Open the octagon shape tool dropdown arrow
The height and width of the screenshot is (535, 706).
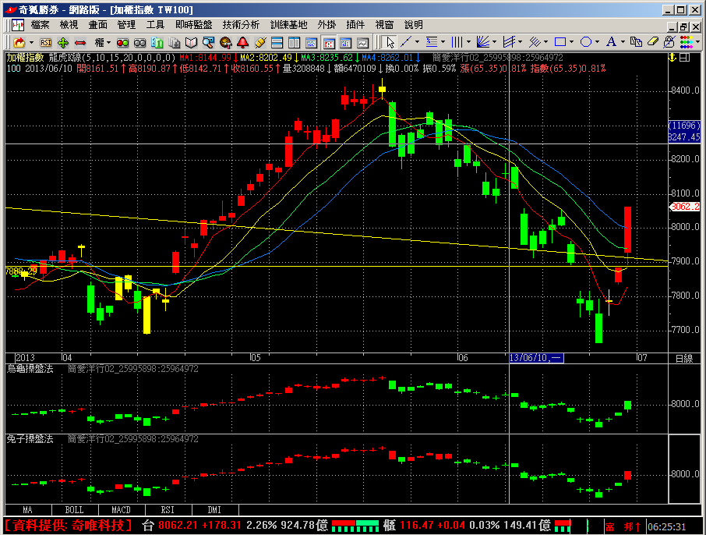coord(597,42)
